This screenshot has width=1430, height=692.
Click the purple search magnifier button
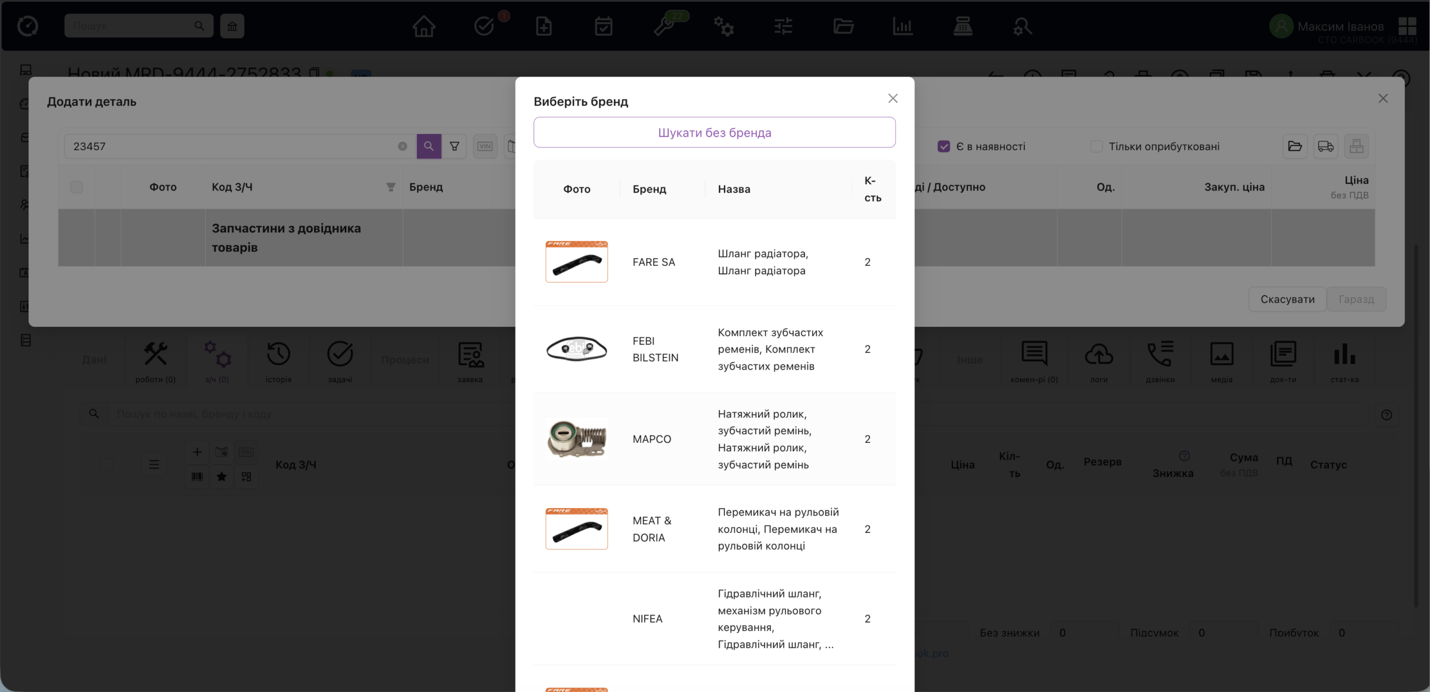[428, 146]
